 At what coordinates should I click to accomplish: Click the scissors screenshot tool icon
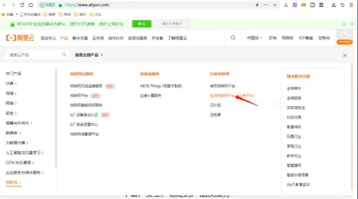click(x=286, y=5)
